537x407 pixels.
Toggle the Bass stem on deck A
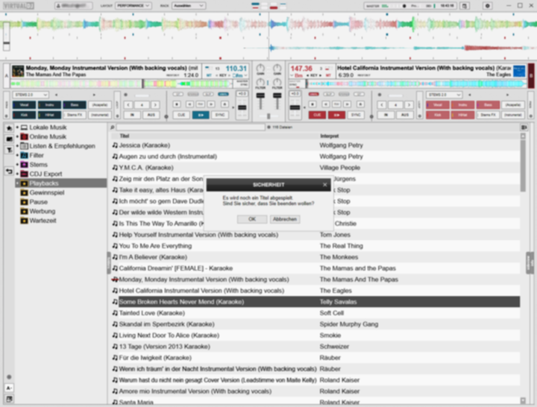[x=75, y=105]
